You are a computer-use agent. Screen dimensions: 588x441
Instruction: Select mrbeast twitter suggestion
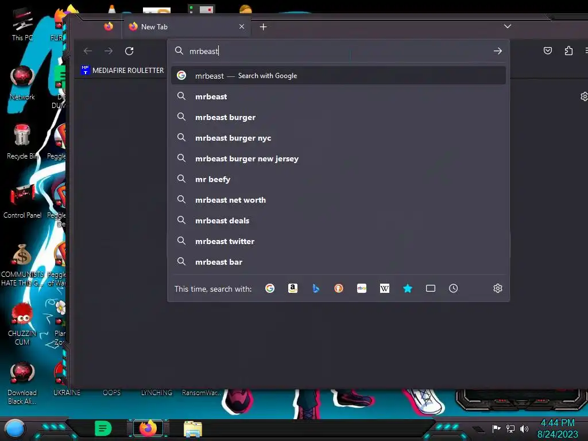(338, 241)
